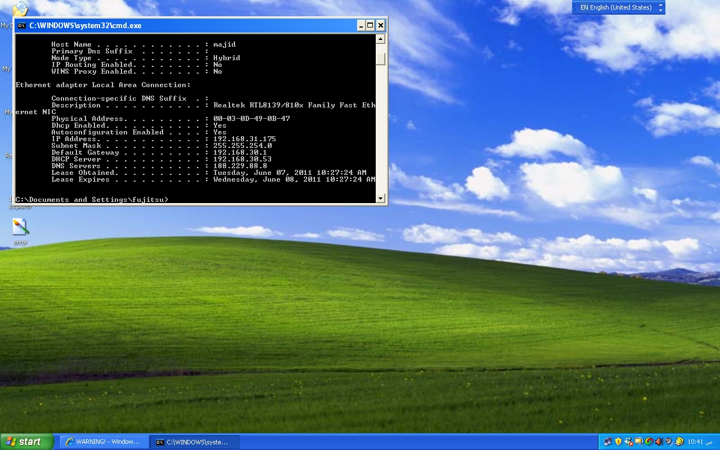The image size is (720, 450).
Task: Click the Primary Dns Suffix line
Action: 130,51
